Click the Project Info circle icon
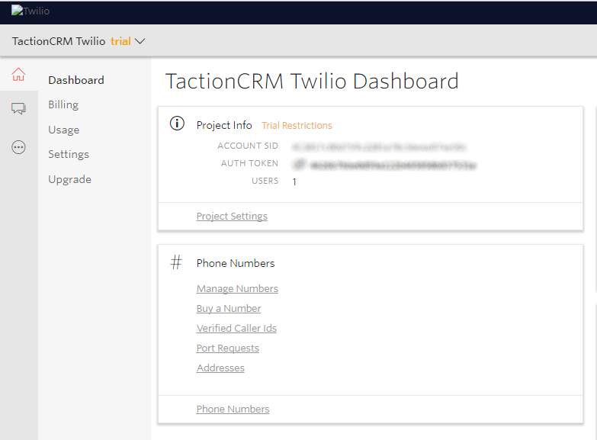597x440 pixels. 177,124
